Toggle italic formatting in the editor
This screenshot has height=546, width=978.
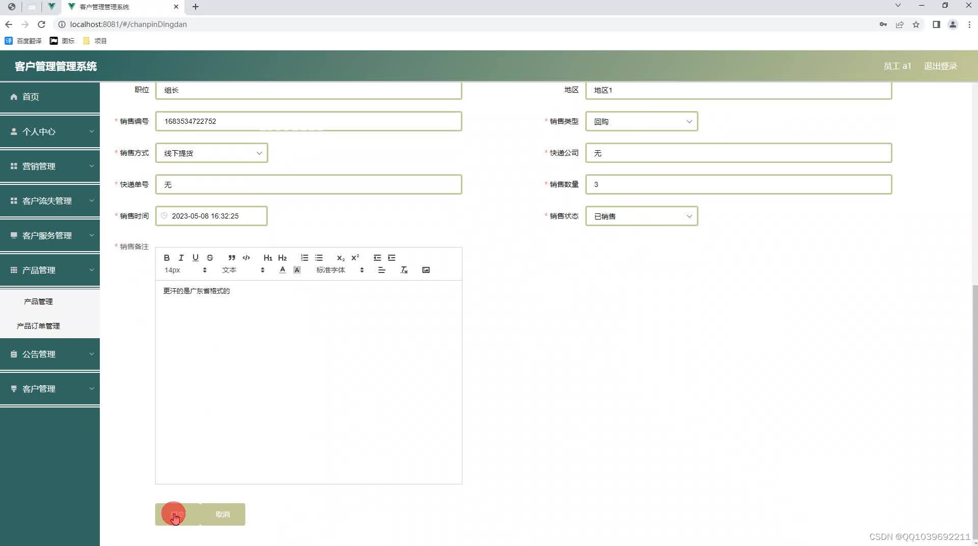pos(181,258)
